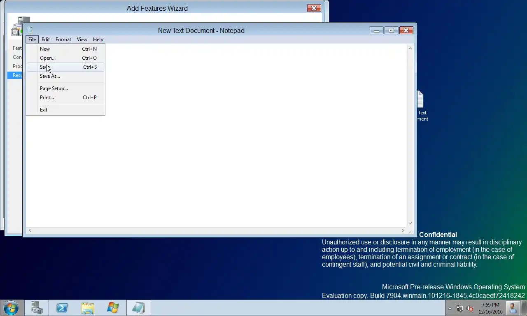Click Notepad horizontal scrollbar right arrow
Viewport: 527px width, 316px height.
click(403, 230)
